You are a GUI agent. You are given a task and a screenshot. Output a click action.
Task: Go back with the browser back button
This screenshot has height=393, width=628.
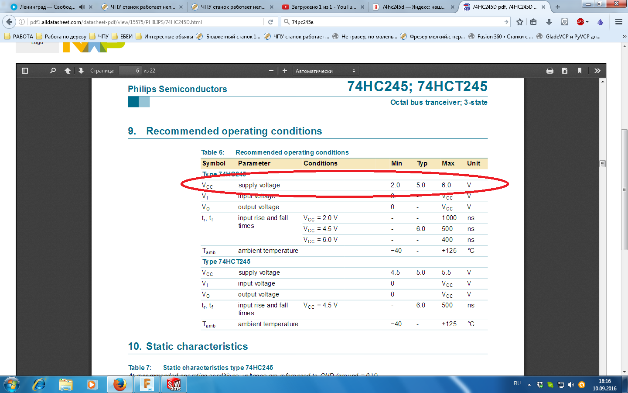10,22
